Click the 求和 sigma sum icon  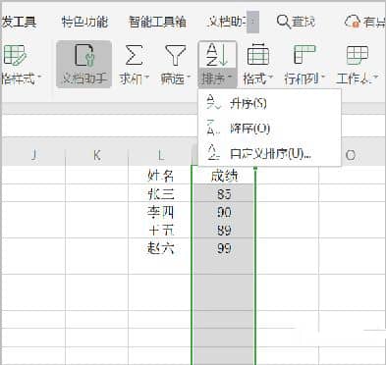coord(134,55)
